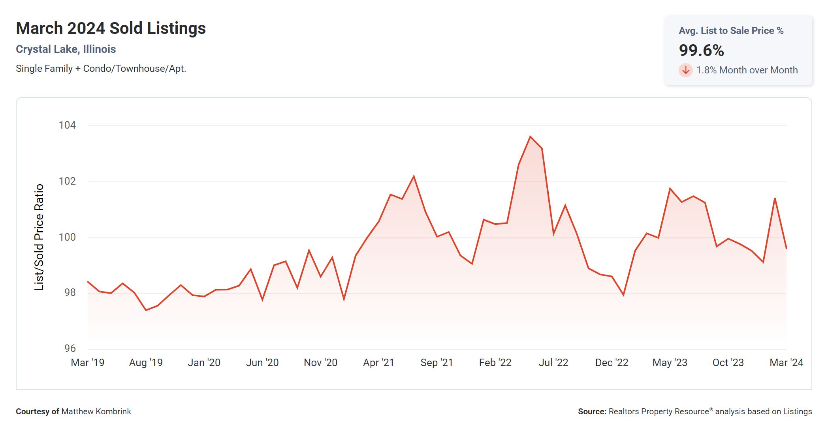Click the 99.6% average value
This screenshot has width=828, height=434.
point(701,51)
